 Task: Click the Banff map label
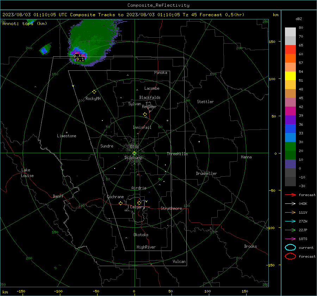click(58, 196)
